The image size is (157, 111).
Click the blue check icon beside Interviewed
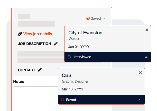click(69, 57)
